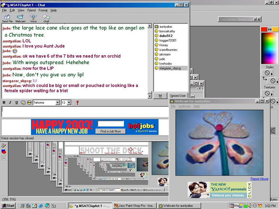The image size is (279, 209).
Task: Click the Report Abuse link
Action: click(259, 179)
